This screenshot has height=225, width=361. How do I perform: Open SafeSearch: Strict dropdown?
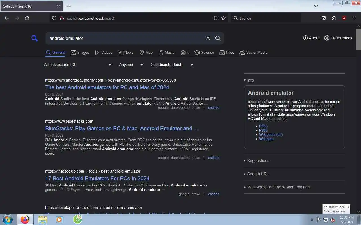[x=172, y=64]
